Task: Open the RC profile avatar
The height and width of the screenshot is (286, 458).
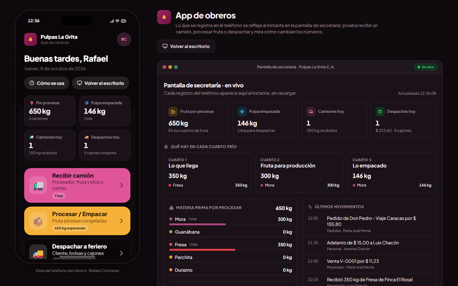Action: 124,39
